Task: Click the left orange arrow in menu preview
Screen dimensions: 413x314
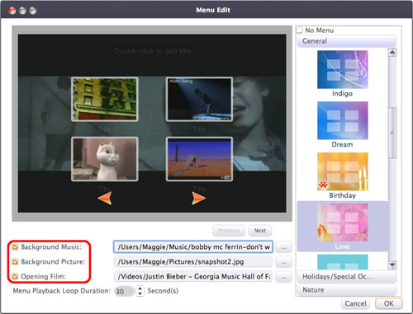Action: click(x=105, y=198)
